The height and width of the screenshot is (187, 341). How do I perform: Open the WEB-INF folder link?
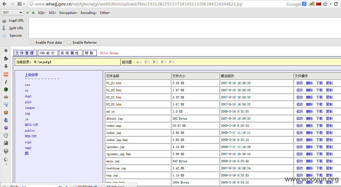tap(31, 136)
